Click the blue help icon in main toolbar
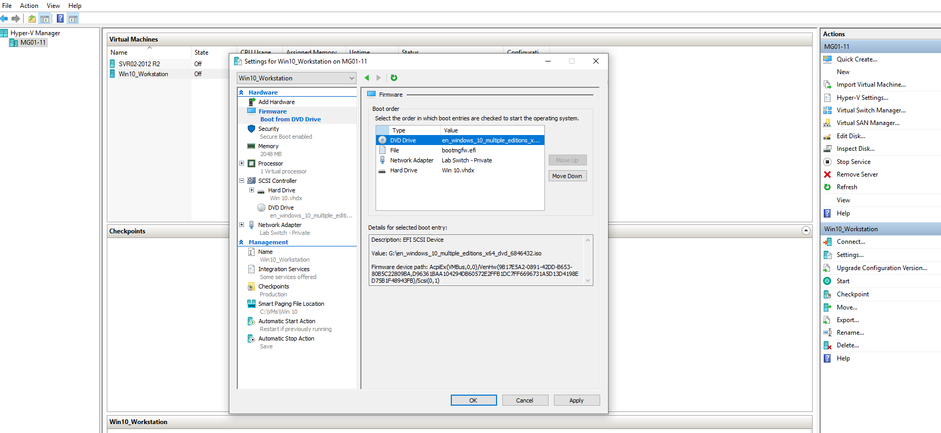This screenshot has width=941, height=433. [x=60, y=19]
